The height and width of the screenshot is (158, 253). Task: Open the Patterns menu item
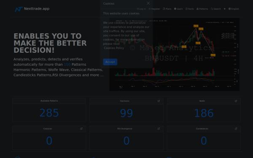202,9
